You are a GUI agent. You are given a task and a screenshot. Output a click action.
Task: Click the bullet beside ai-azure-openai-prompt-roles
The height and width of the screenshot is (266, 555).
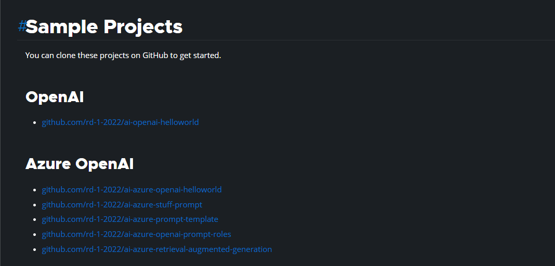(x=35, y=235)
